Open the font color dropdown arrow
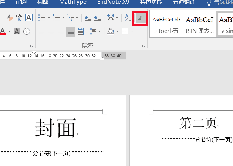Viewport: 233px width, 166px height. [10, 31]
